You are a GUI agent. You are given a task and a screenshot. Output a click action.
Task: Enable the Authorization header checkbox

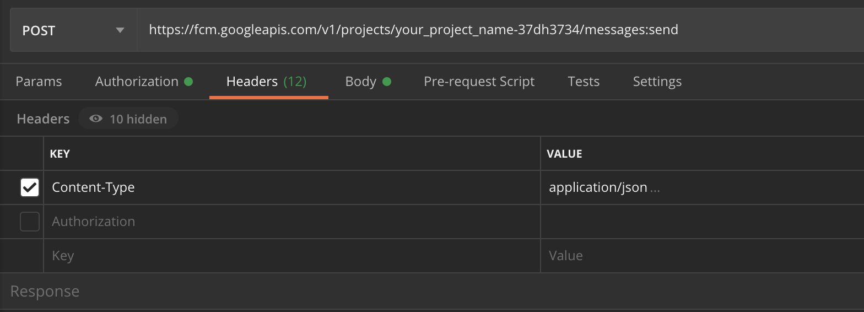(30, 222)
